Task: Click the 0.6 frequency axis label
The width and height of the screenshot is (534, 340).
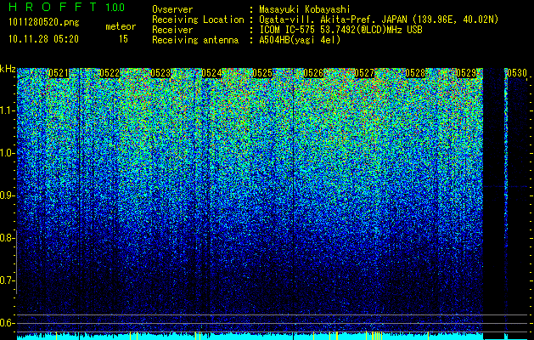Action: (x=8, y=323)
